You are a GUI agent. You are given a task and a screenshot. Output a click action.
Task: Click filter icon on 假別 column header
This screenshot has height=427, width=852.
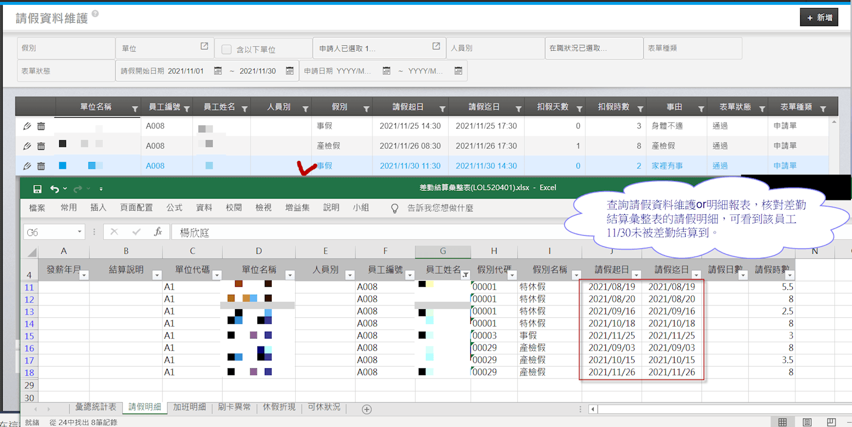366,109
